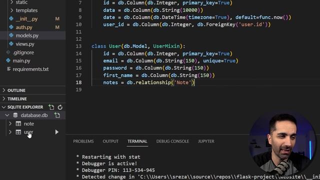Open requirements.txt in the explorer

point(31,69)
